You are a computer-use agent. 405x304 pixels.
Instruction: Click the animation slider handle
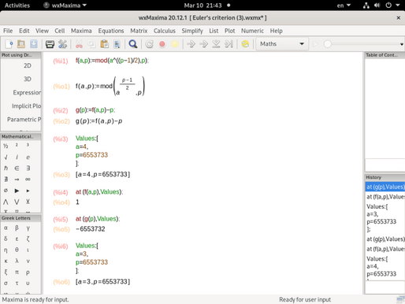[327, 44]
